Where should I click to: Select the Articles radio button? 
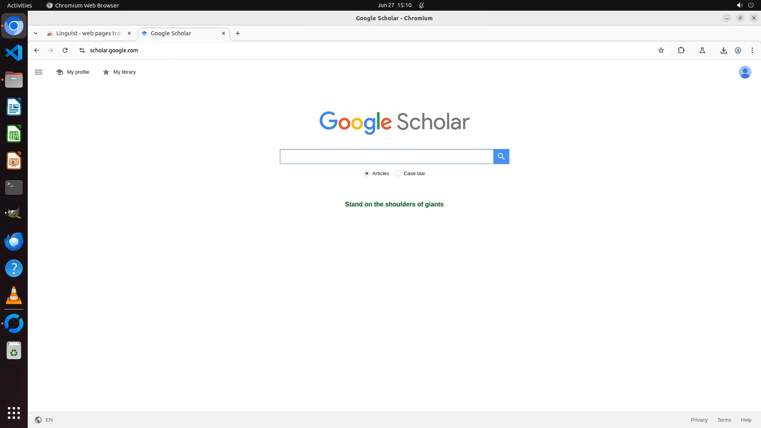pos(367,174)
